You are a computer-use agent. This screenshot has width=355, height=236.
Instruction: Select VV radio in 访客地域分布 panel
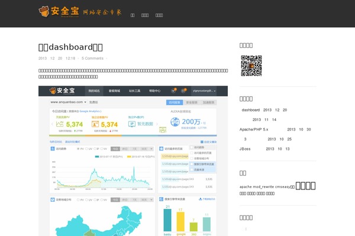point(102,200)
